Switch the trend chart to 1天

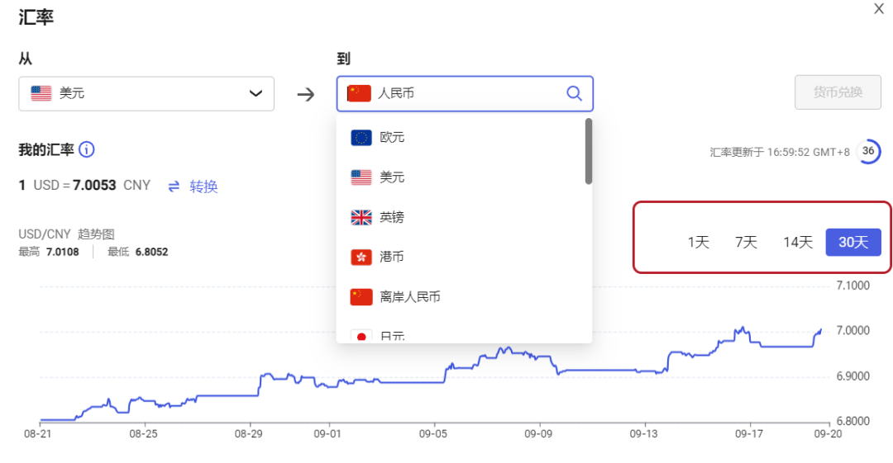[x=699, y=243]
